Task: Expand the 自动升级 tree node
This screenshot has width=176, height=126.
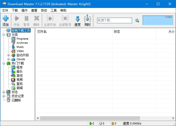Action: tap(8, 55)
